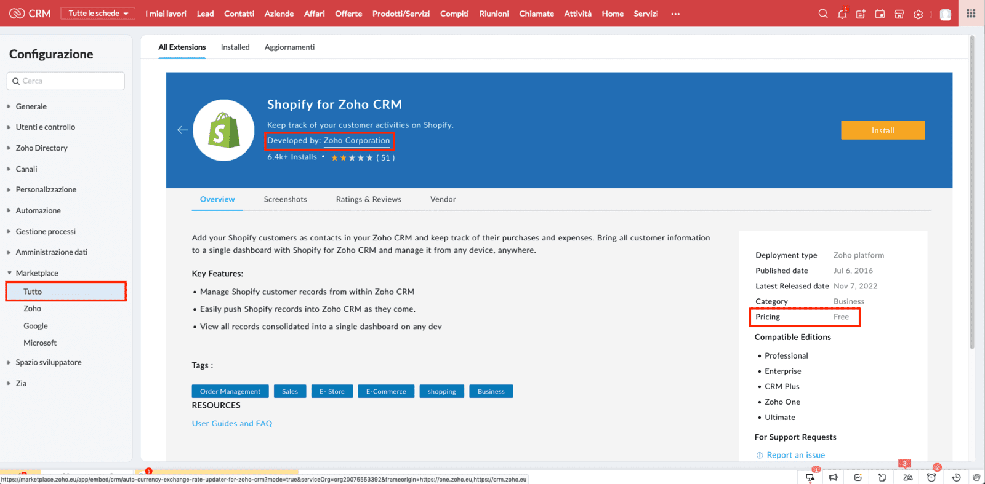
Task: Open the user profile avatar
Action: (946, 14)
